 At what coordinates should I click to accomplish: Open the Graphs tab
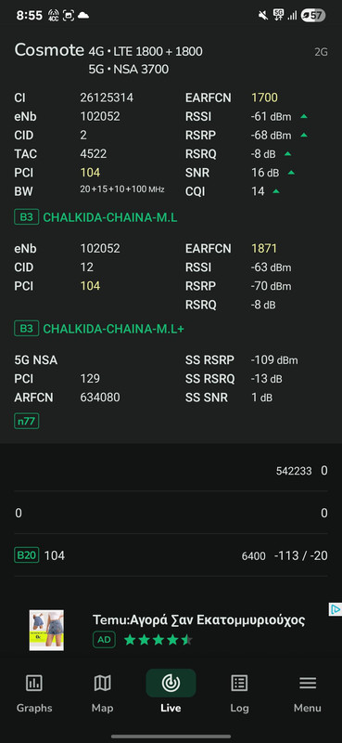34,694
